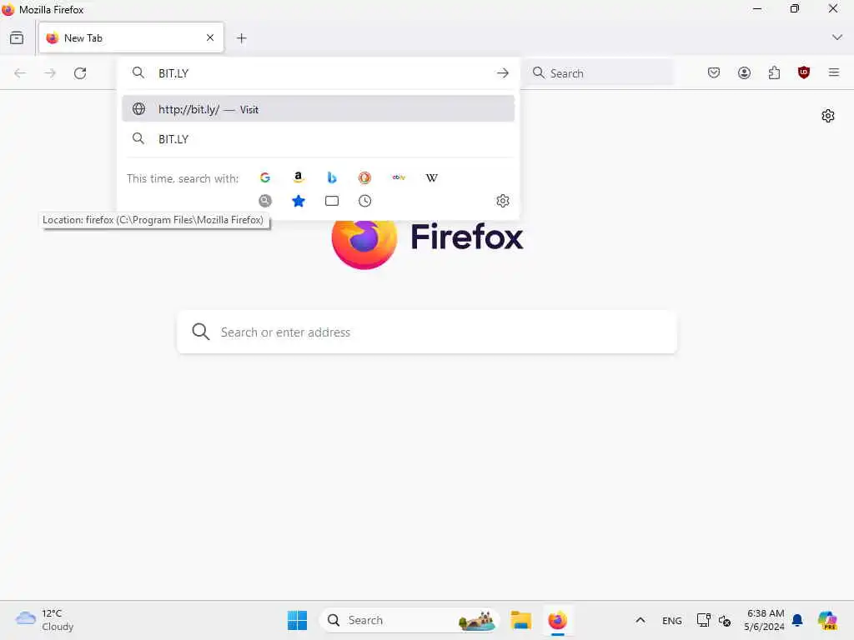Open search settings gear in dropdown
The height and width of the screenshot is (640, 854).
(503, 201)
